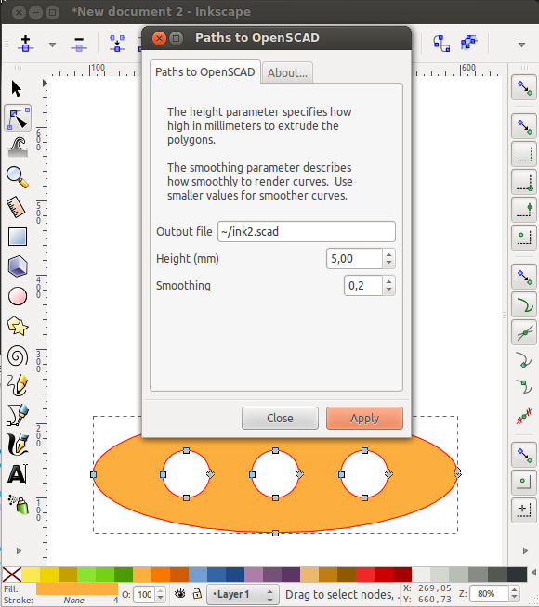539x607 pixels.
Task: Click the zoom level stepper arrows
Action: (514, 593)
